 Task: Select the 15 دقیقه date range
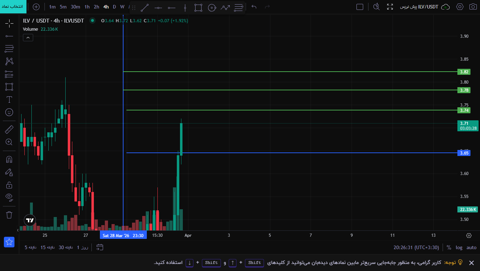pos(48,247)
